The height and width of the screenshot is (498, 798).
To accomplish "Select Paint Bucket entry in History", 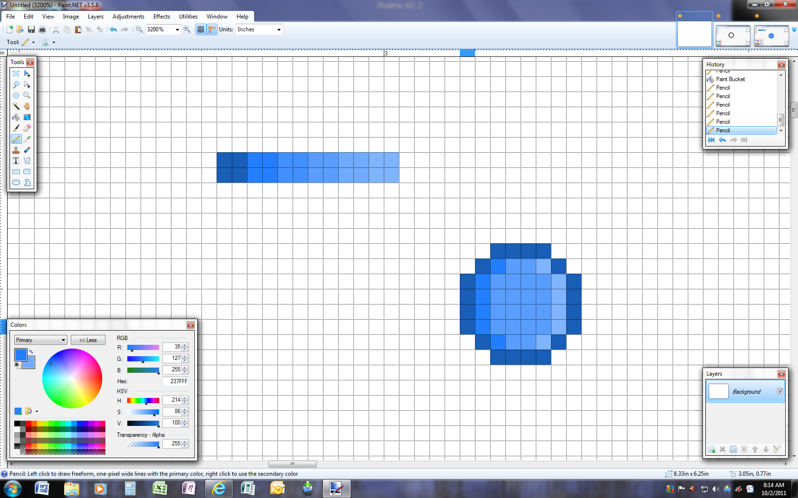I will point(730,79).
